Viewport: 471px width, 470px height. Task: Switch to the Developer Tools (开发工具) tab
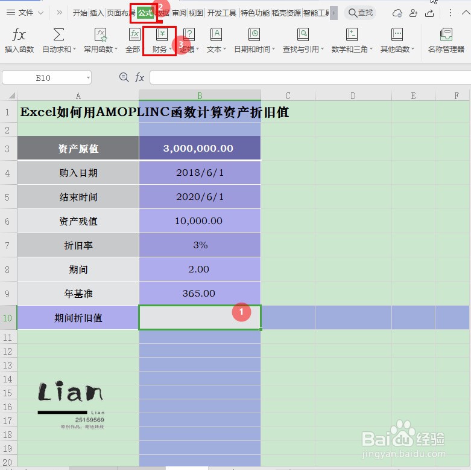pyautogui.click(x=222, y=13)
